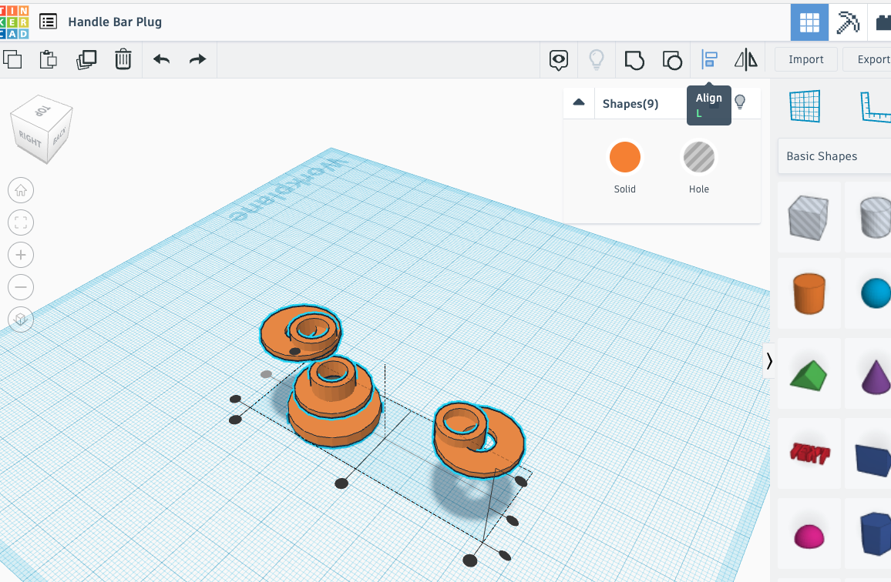
Task: Click the Ruler tool icon
Action: pos(876,106)
